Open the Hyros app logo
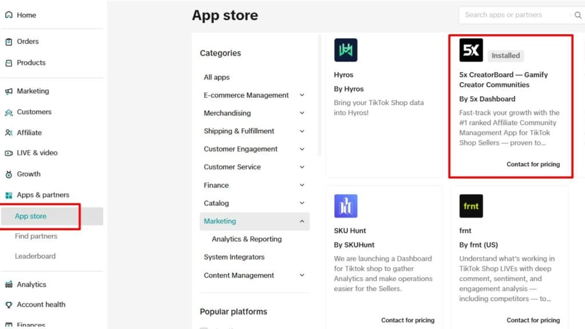The width and height of the screenshot is (585, 329). click(x=346, y=50)
